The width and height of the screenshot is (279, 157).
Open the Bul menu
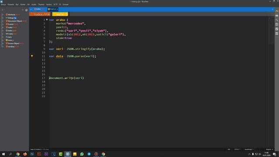(17, 4)
